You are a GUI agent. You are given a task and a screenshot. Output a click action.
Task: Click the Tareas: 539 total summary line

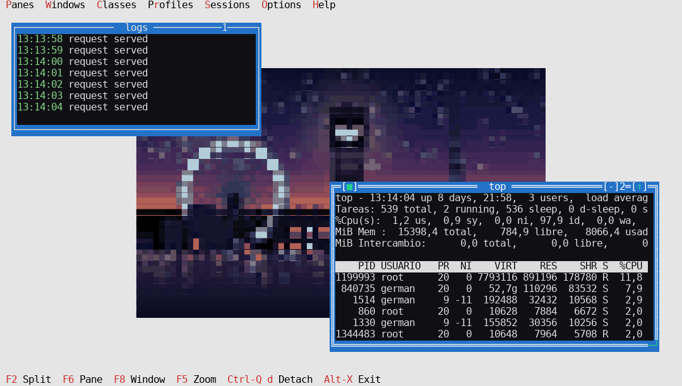point(491,209)
